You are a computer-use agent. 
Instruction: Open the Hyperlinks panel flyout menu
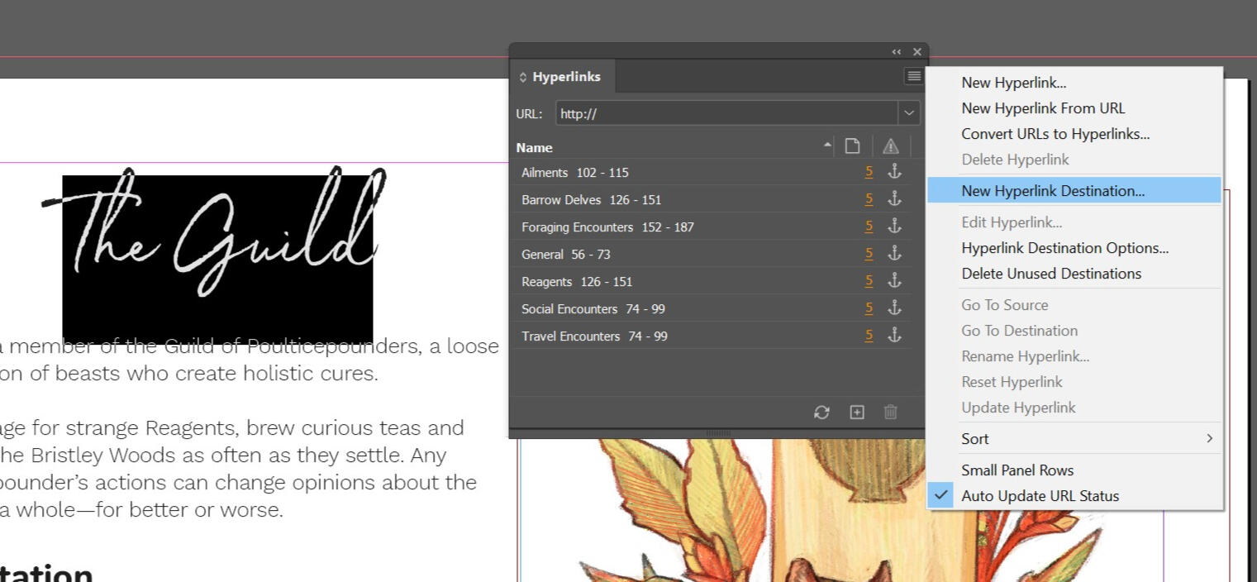[x=912, y=76]
